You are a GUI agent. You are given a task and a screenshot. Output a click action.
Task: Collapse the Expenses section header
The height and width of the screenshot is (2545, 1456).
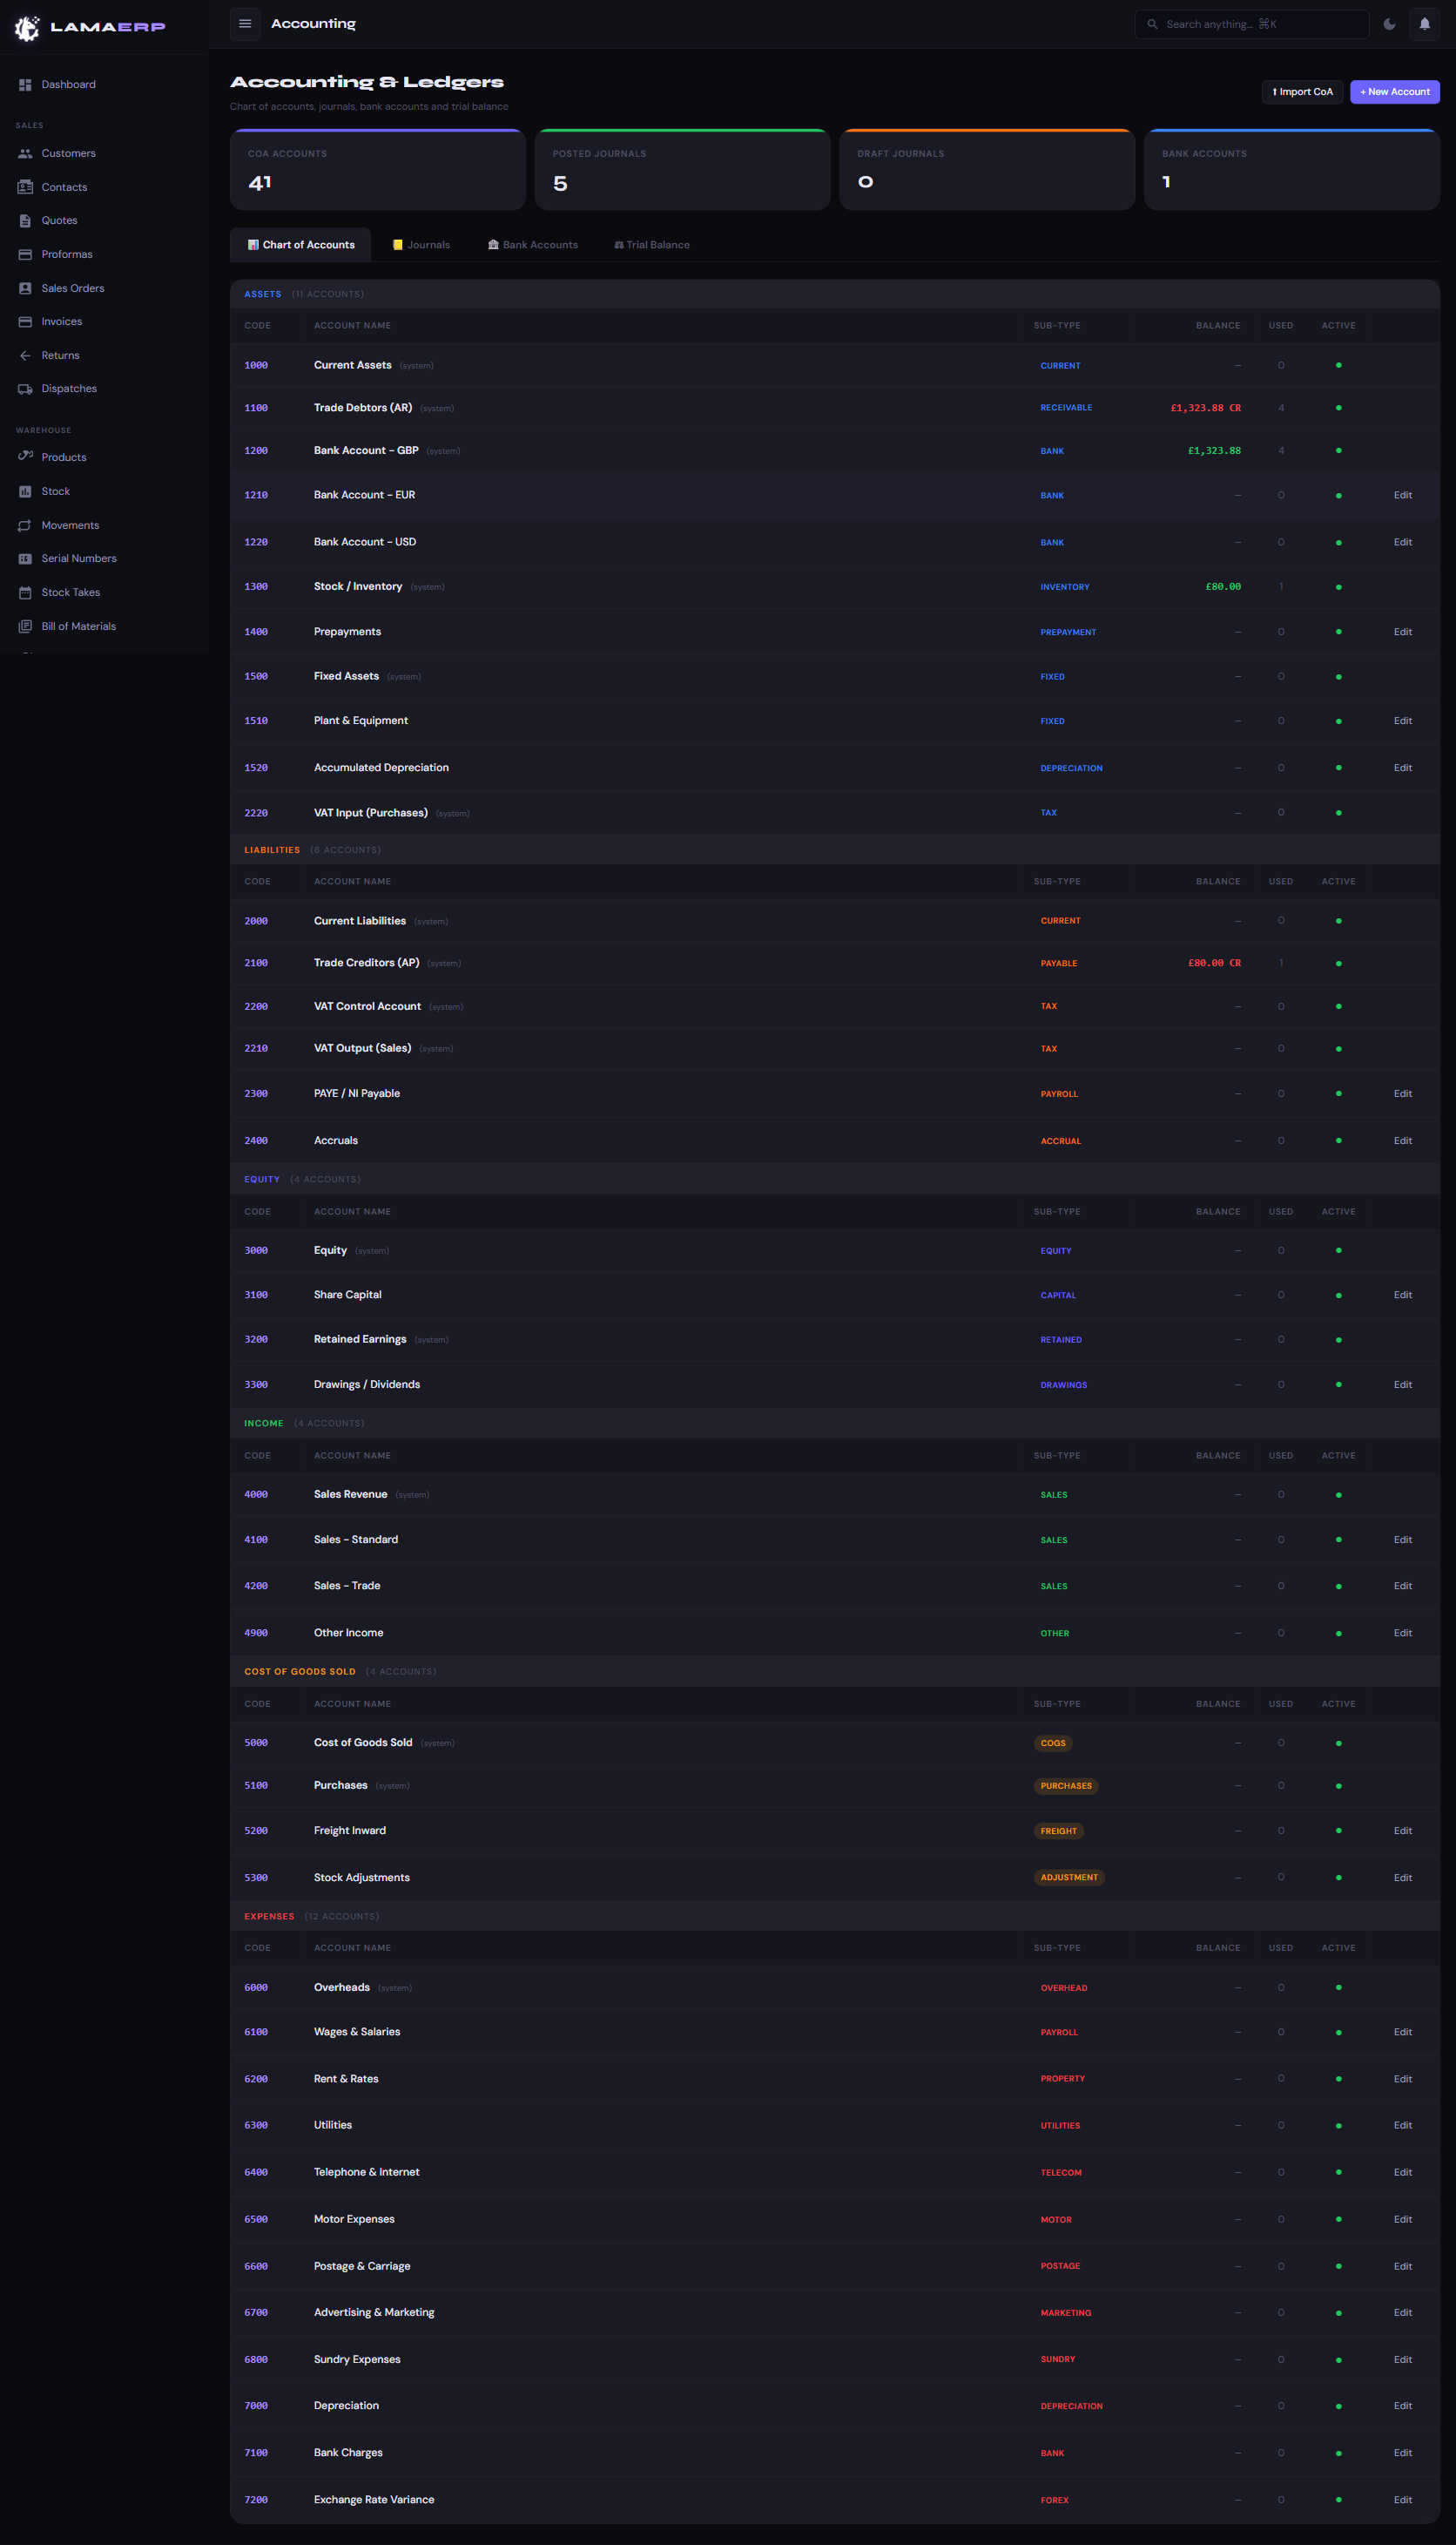click(x=269, y=1917)
